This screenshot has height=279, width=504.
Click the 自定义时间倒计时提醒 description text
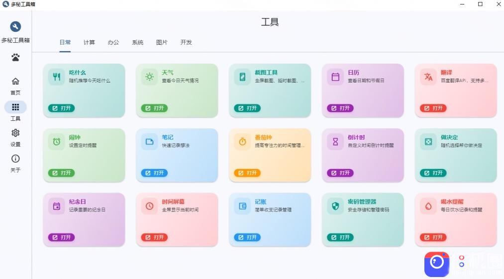371,145
